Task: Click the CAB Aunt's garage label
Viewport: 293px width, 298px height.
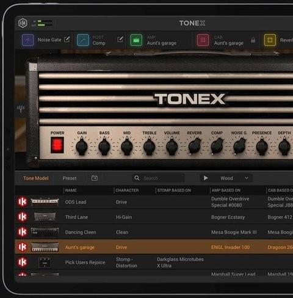Action: pos(229,43)
